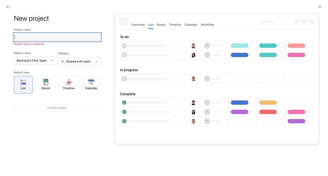This screenshot has width=328, height=176.
Task: Click the back arrow icon
Action: tap(8, 7)
